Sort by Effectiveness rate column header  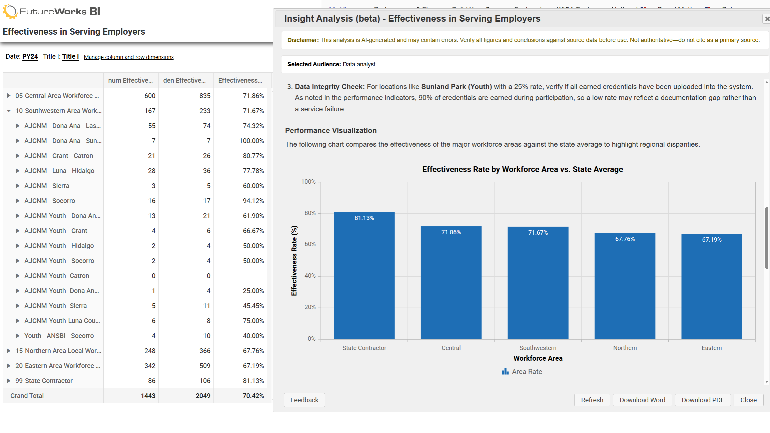pyautogui.click(x=240, y=80)
